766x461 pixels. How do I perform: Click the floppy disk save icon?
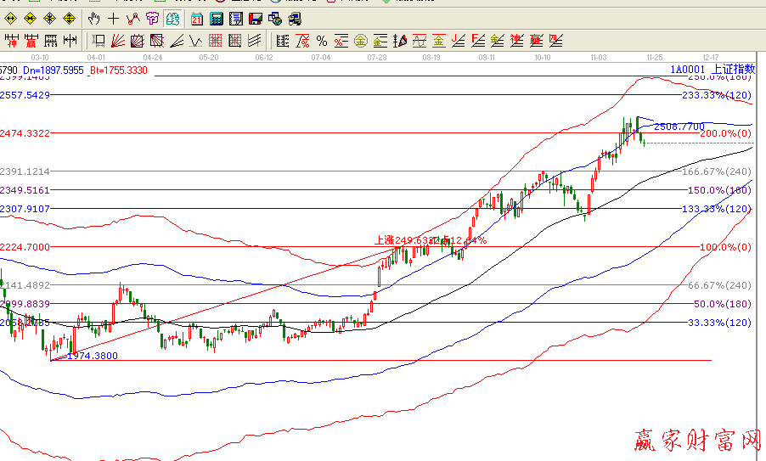tap(255, 18)
